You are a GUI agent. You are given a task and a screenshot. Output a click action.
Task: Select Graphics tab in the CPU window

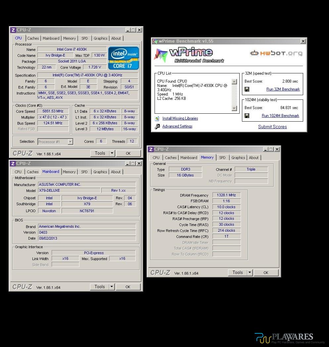click(x=100, y=38)
